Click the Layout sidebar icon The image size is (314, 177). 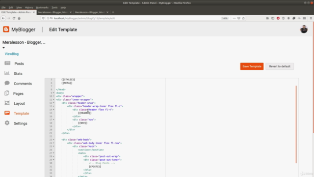coord(7,103)
